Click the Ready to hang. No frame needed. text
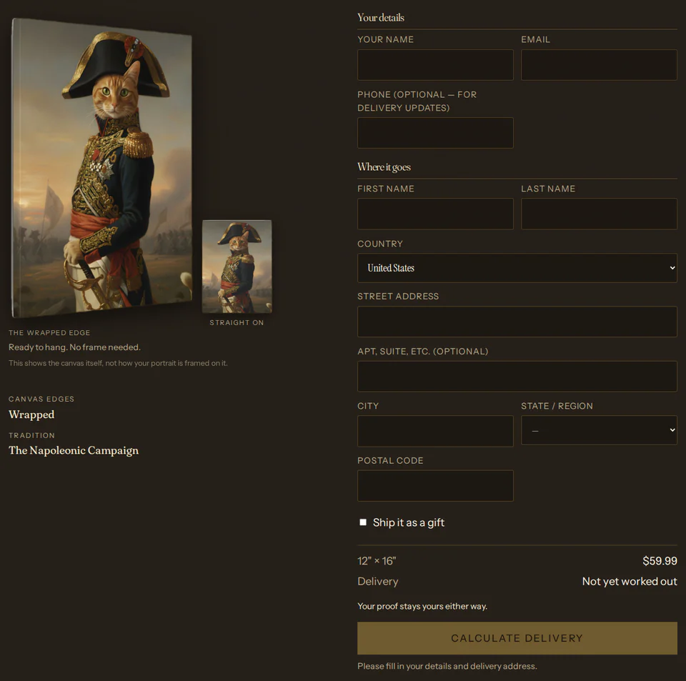The width and height of the screenshot is (686, 681). coord(74,347)
